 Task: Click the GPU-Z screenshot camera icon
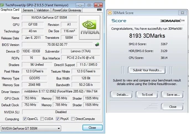pyautogui.click(x=99, y=10)
